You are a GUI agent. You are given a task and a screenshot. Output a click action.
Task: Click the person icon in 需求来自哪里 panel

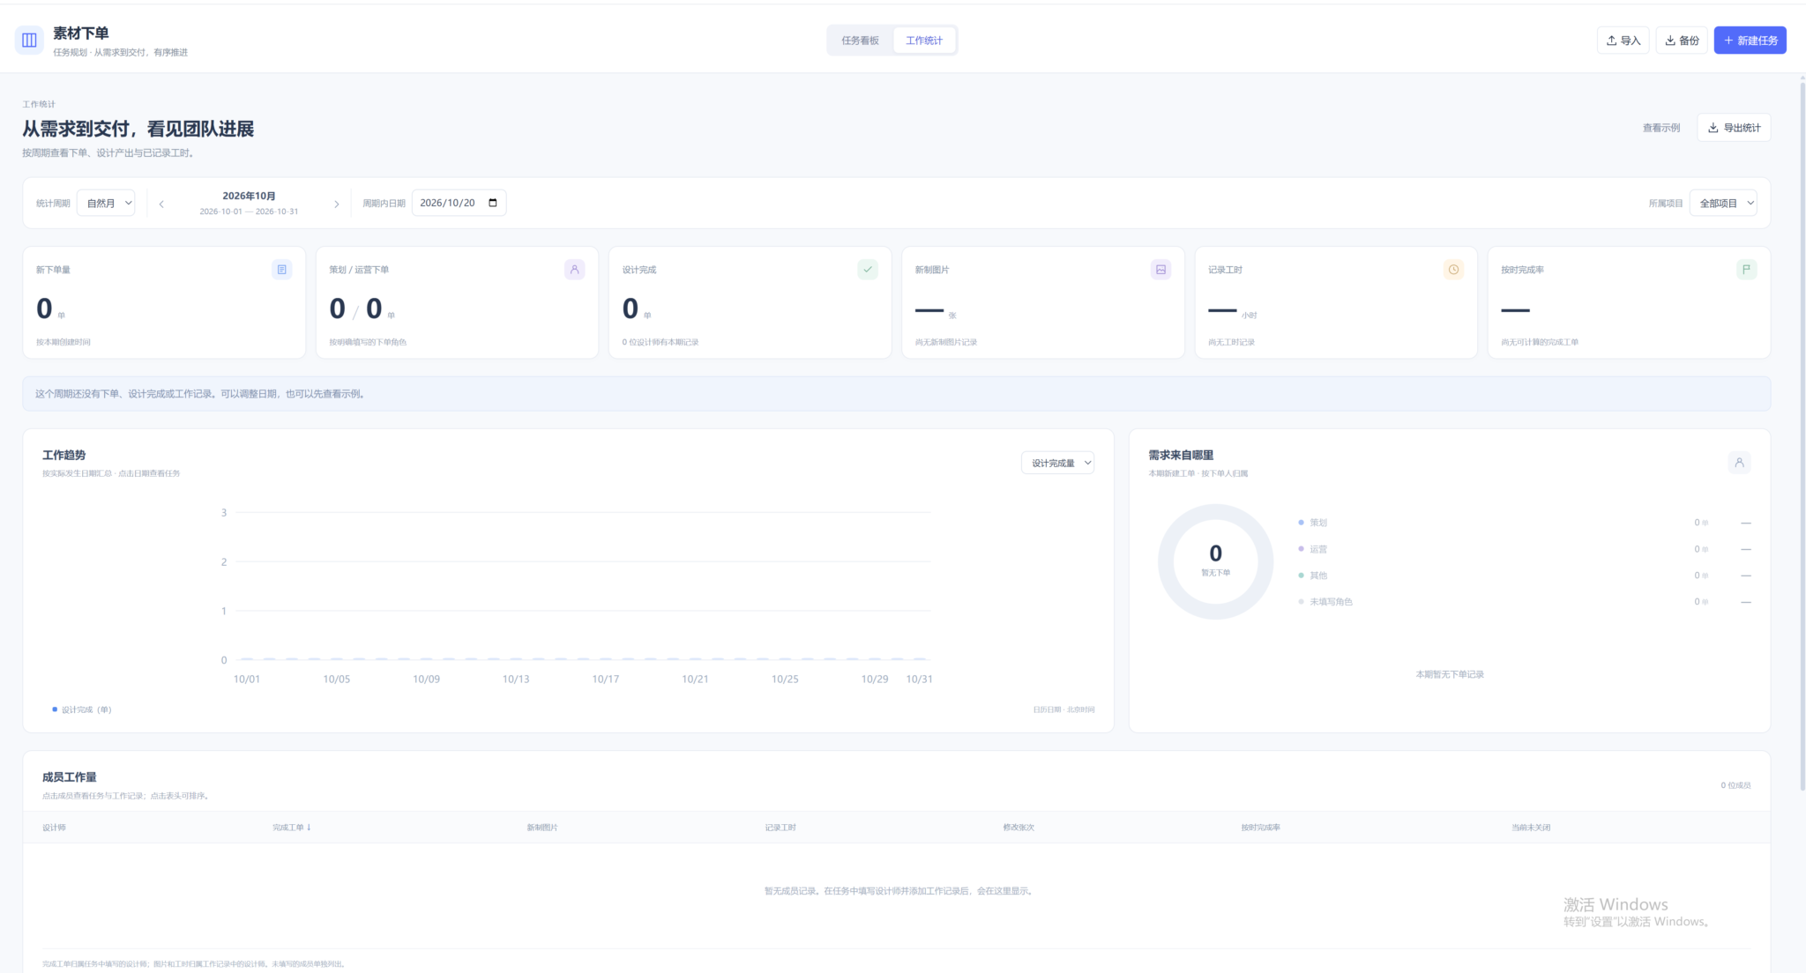(x=1739, y=463)
